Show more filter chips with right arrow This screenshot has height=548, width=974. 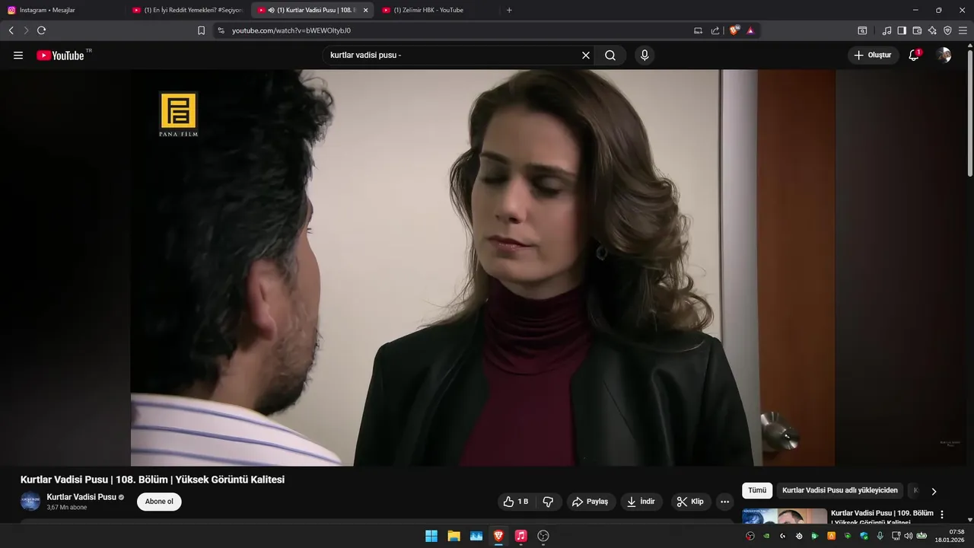tap(934, 491)
